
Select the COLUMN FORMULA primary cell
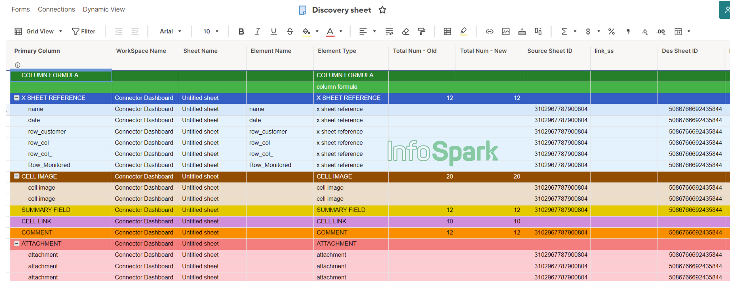pos(61,75)
